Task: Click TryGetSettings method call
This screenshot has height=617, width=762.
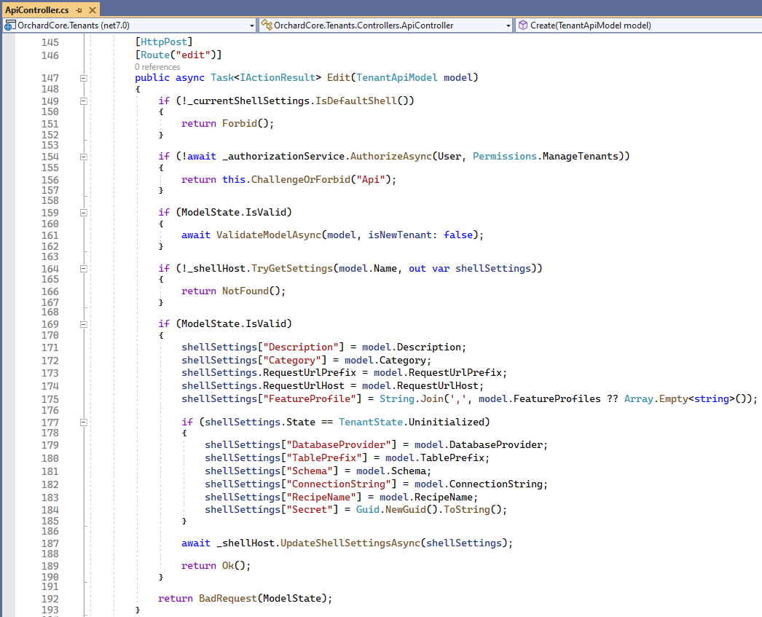Action: tap(291, 269)
